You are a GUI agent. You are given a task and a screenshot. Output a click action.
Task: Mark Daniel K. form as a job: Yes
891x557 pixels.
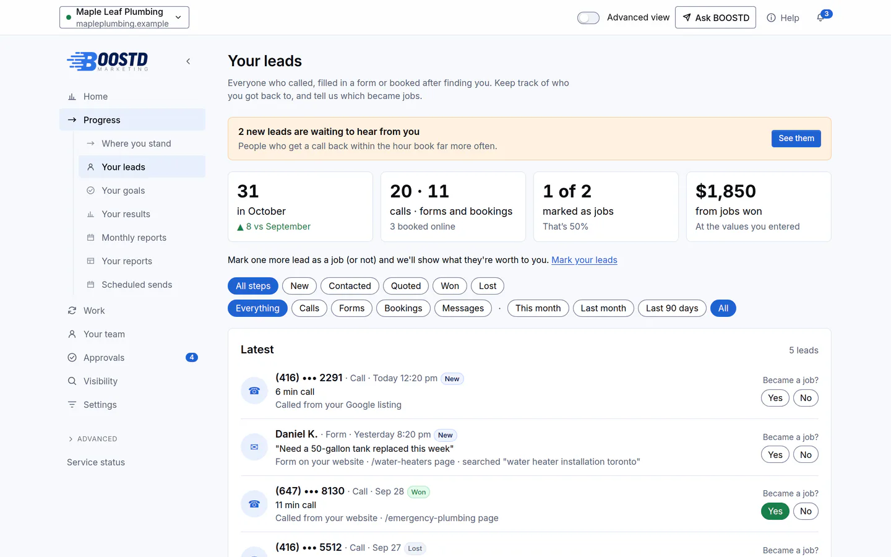(775, 455)
